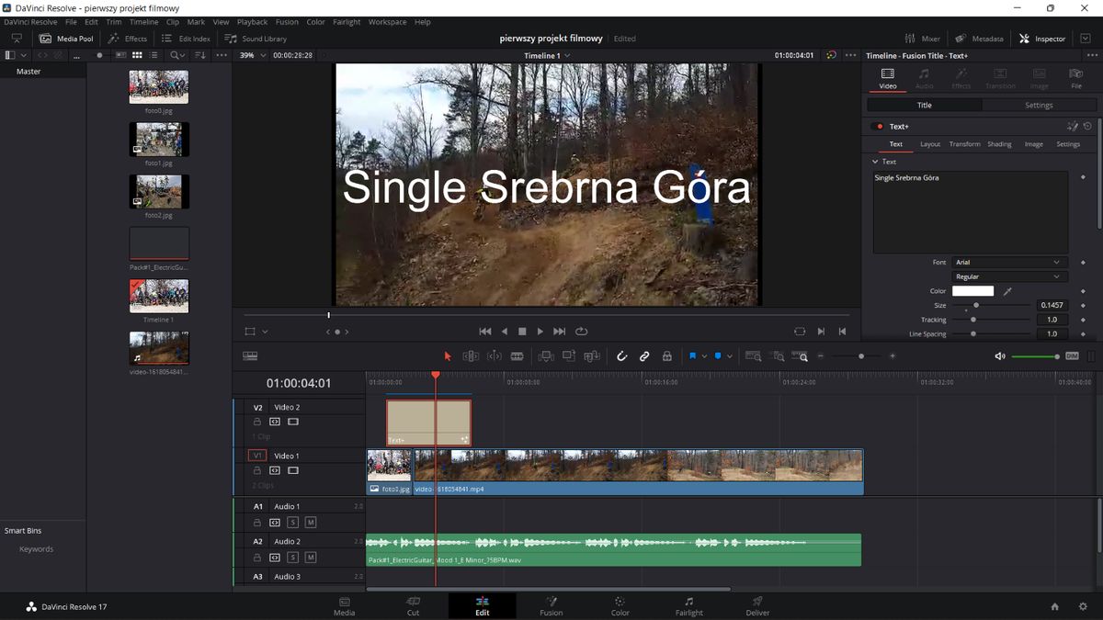The width and height of the screenshot is (1103, 620).
Task: Lock the Video 2 track
Action: pyautogui.click(x=257, y=421)
